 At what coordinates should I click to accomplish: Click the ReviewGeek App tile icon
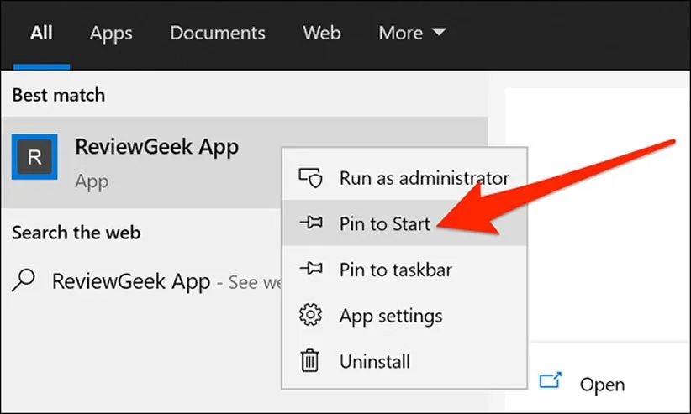pyautogui.click(x=34, y=157)
